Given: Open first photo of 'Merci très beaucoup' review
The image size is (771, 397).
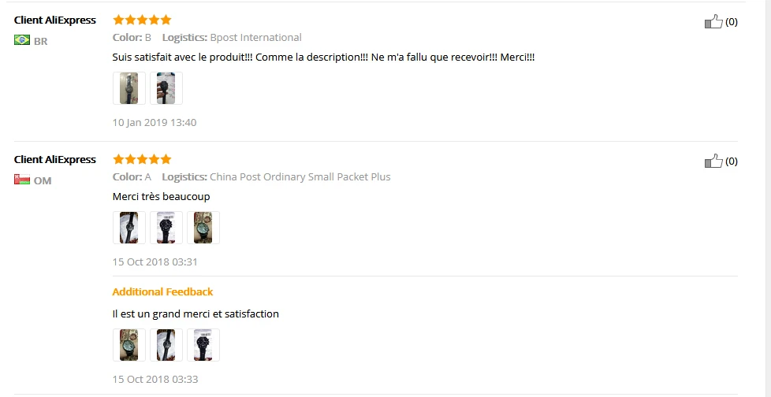Looking at the screenshot, I should coord(128,228).
